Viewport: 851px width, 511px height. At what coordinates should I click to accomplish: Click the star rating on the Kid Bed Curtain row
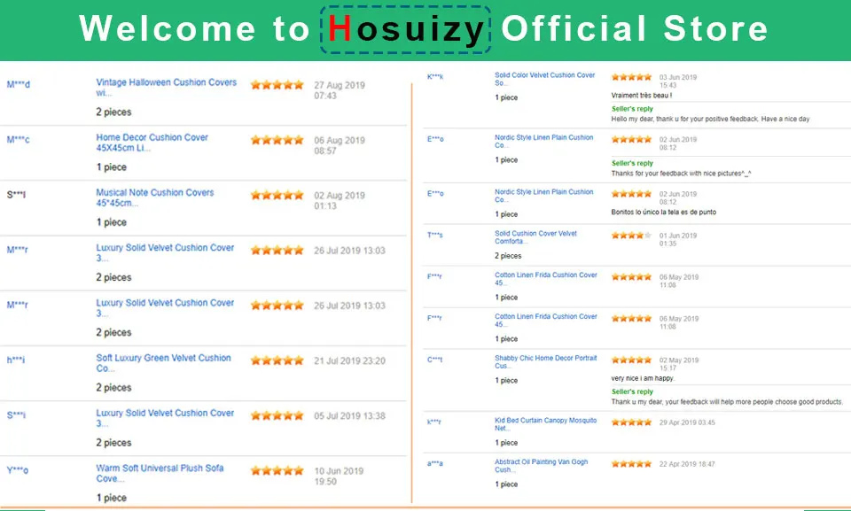click(631, 422)
